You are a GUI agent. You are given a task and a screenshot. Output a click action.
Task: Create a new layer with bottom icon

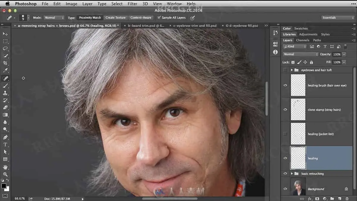click(339, 199)
